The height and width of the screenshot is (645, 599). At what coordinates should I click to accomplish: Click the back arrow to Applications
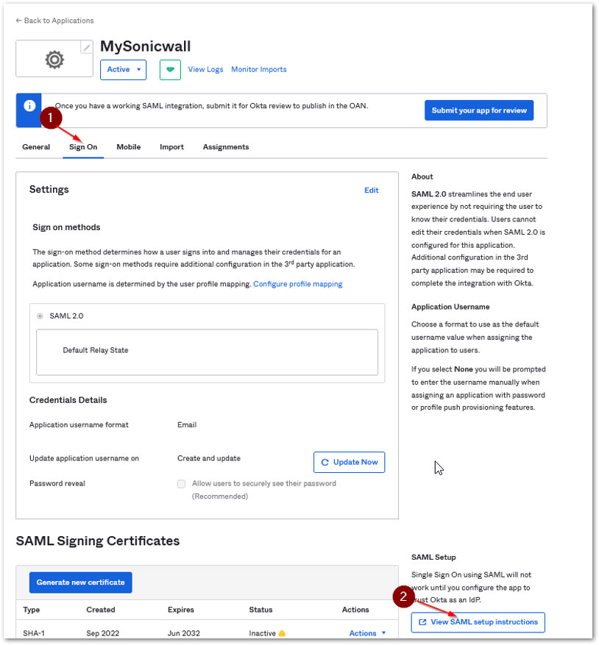[18, 21]
